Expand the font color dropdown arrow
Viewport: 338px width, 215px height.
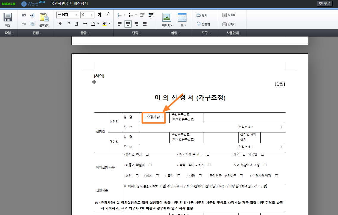click(x=98, y=24)
